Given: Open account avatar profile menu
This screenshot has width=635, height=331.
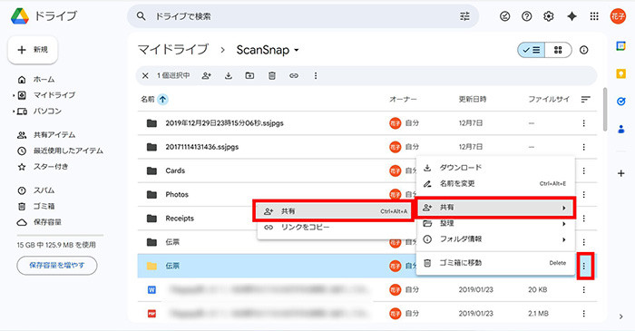Looking at the screenshot, I should point(618,16).
